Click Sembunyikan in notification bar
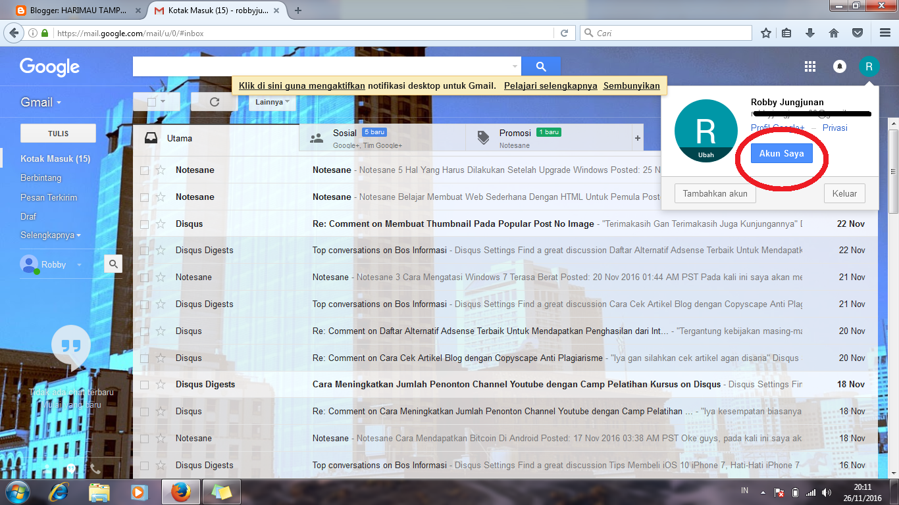 [632, 86]
